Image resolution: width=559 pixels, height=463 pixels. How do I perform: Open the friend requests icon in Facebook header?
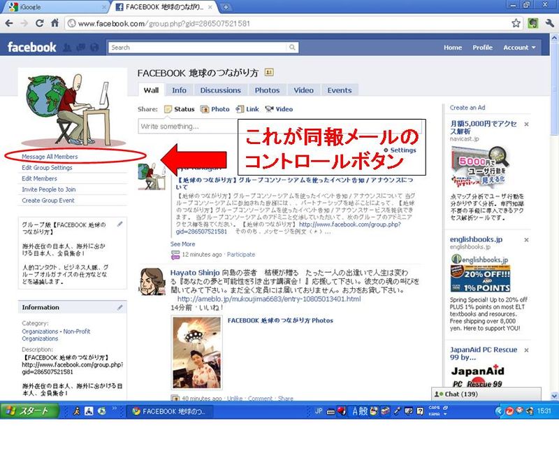(x=67, y=48)
